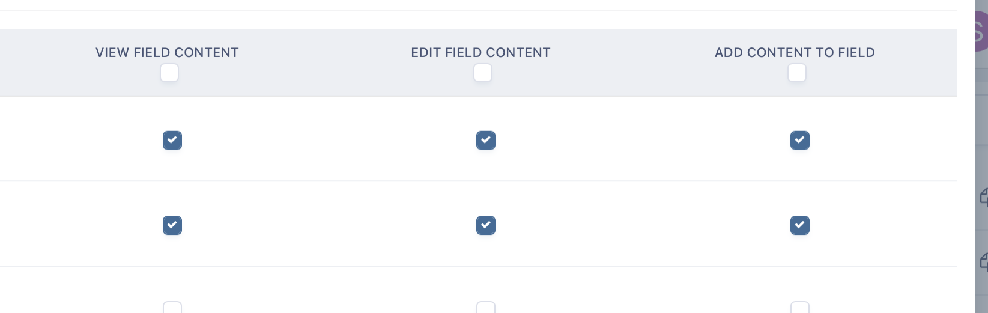
Task: Uncheck Add Content to Field in first row
Action: [x=800, y=141]
